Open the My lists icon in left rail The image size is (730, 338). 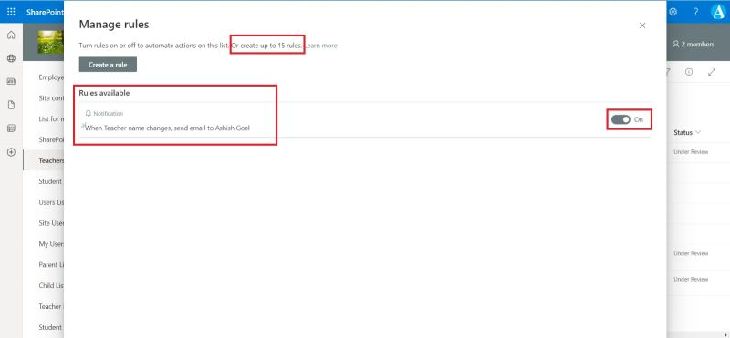pos(11,128)
